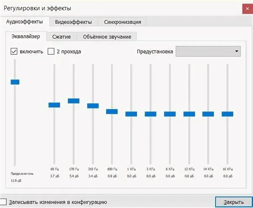
Task: Click the 16 КГц frequency label
Action: click(x=228, y=169)
